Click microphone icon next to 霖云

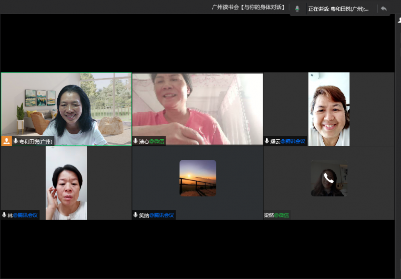267,141
